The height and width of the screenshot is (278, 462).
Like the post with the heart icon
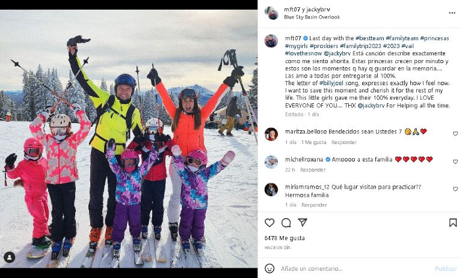(x=269, y=223)
